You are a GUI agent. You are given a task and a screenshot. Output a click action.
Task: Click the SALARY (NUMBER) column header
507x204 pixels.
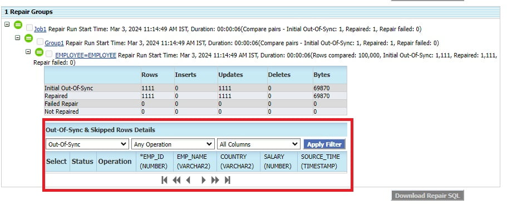[x=279, y=161]
